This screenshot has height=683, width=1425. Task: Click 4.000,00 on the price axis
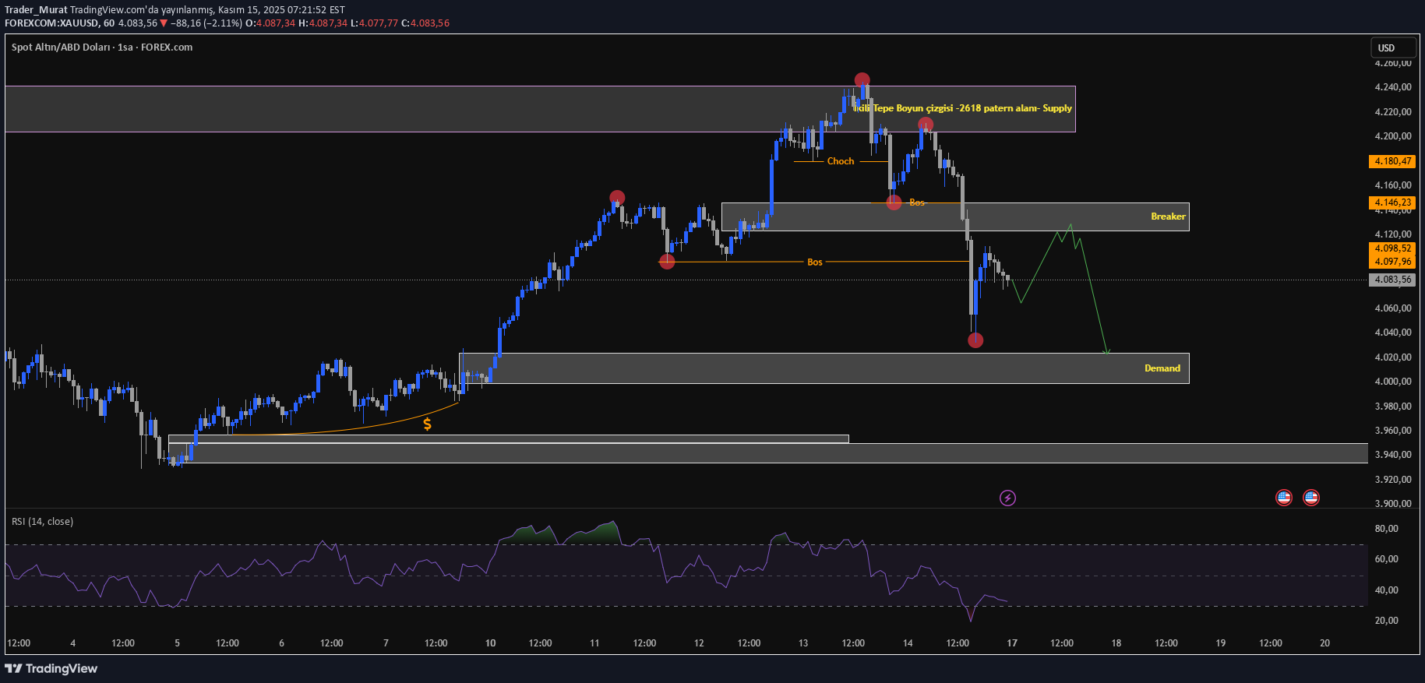[x=1393, y=382]
